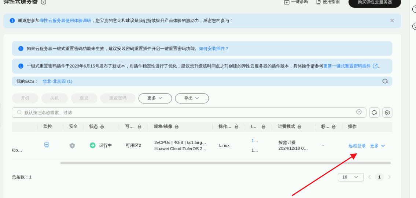Viewport: 416px width, 198px height.
Task: Click the 监控 column header
Action: tap(48, 126)
